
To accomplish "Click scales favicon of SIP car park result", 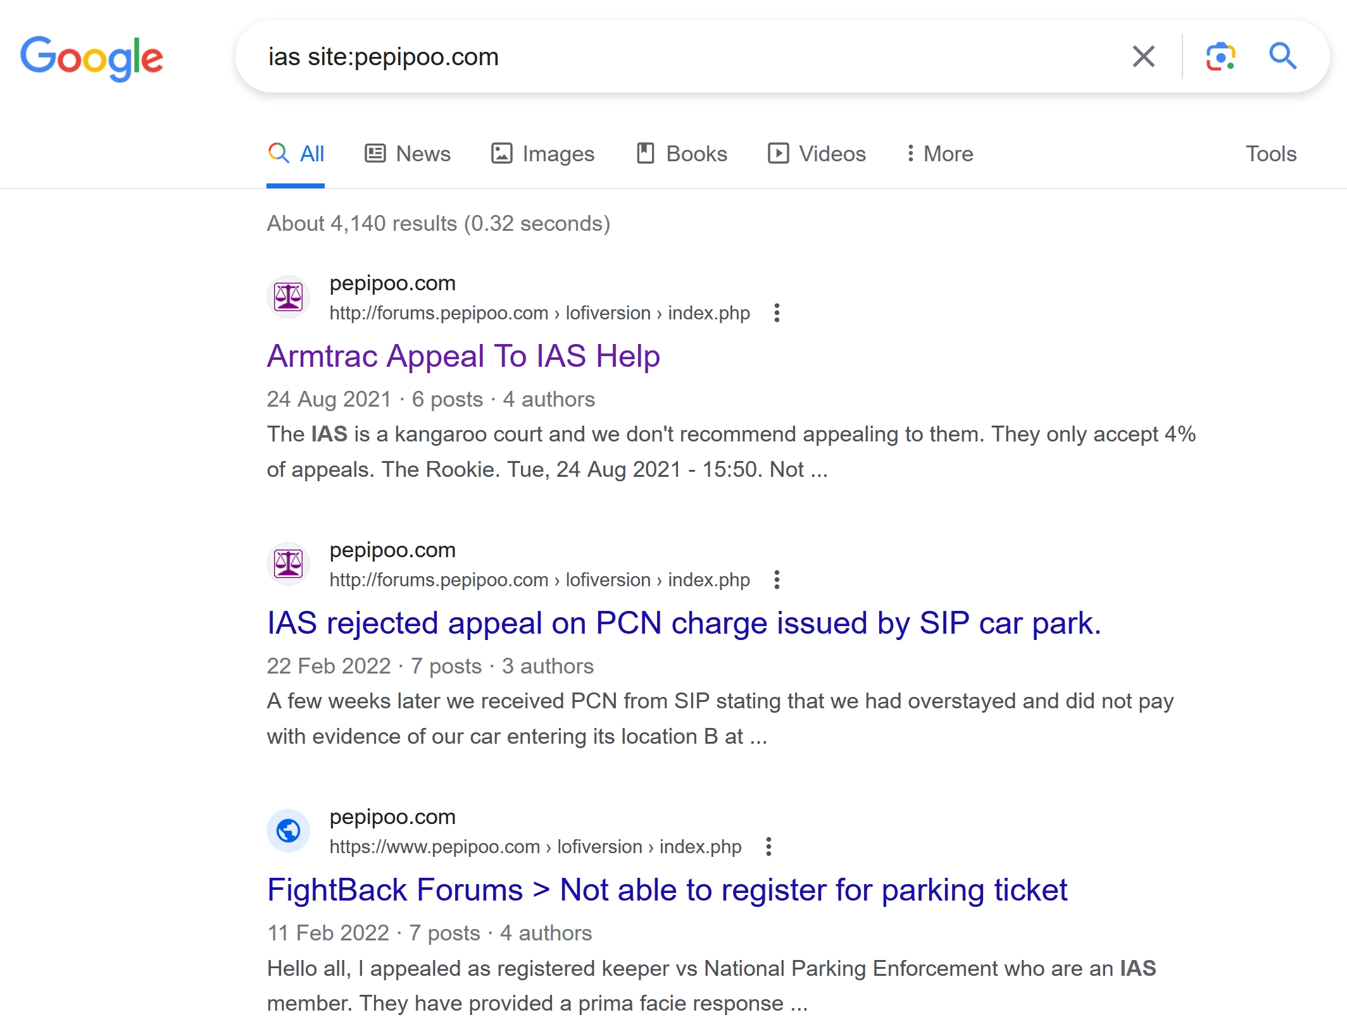I will (288, 564).
